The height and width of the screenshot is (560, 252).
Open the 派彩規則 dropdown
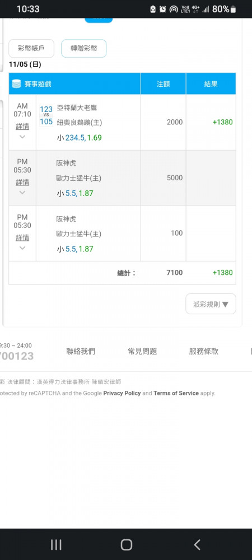tap(211, 304)
